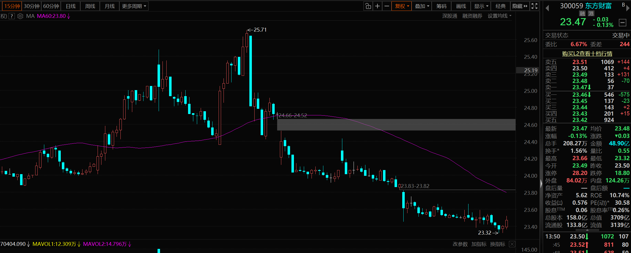631x253 pixels.
Task: Open the MA indicator settings gear
Action: [x=20, y=16]
